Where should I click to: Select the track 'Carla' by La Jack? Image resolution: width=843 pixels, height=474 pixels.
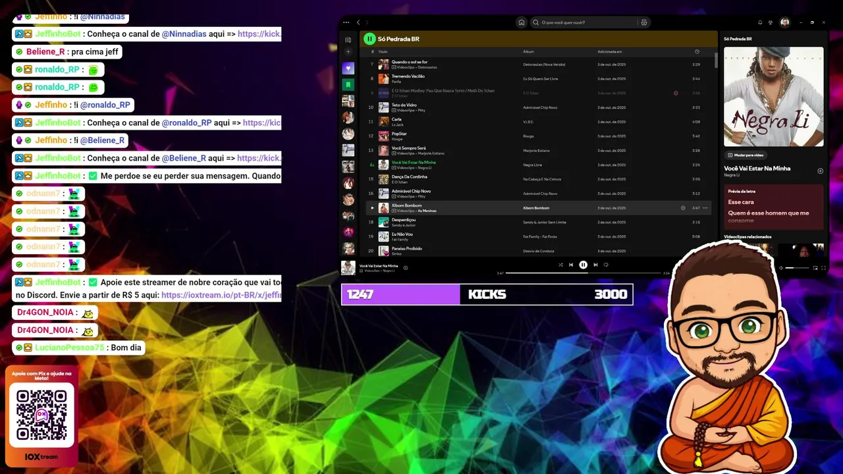(396, 119)
